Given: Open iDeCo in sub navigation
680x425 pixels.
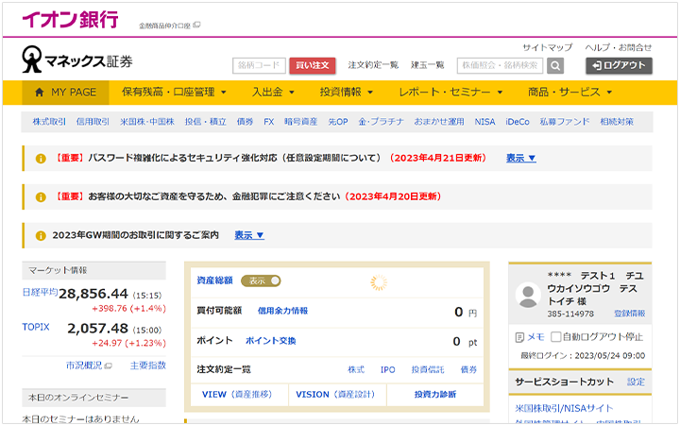Looking at the screenshot, I should 518,122.
